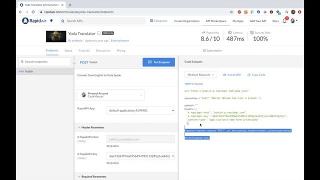Click the Search endpoints field

click(x=45, y=61)
